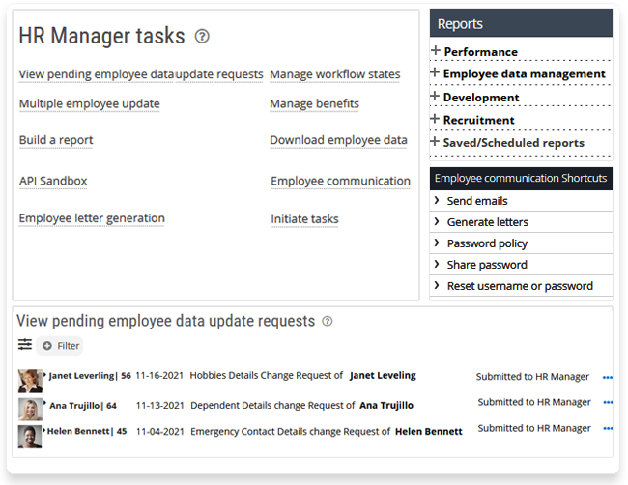Open Helen Bennett's profile photo
Screen dimensions: 628x485
click(x=30, y=437)
